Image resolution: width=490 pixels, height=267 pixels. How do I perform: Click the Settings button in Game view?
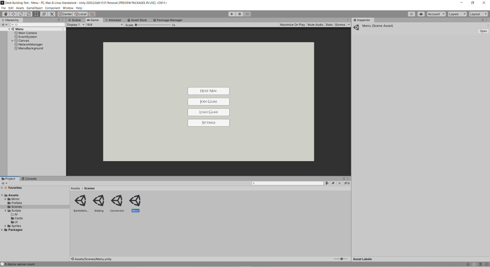click(x=209, y=123)
